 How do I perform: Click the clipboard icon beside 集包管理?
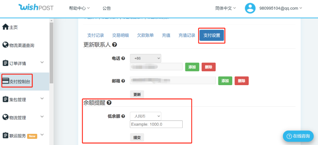(5, 99)
